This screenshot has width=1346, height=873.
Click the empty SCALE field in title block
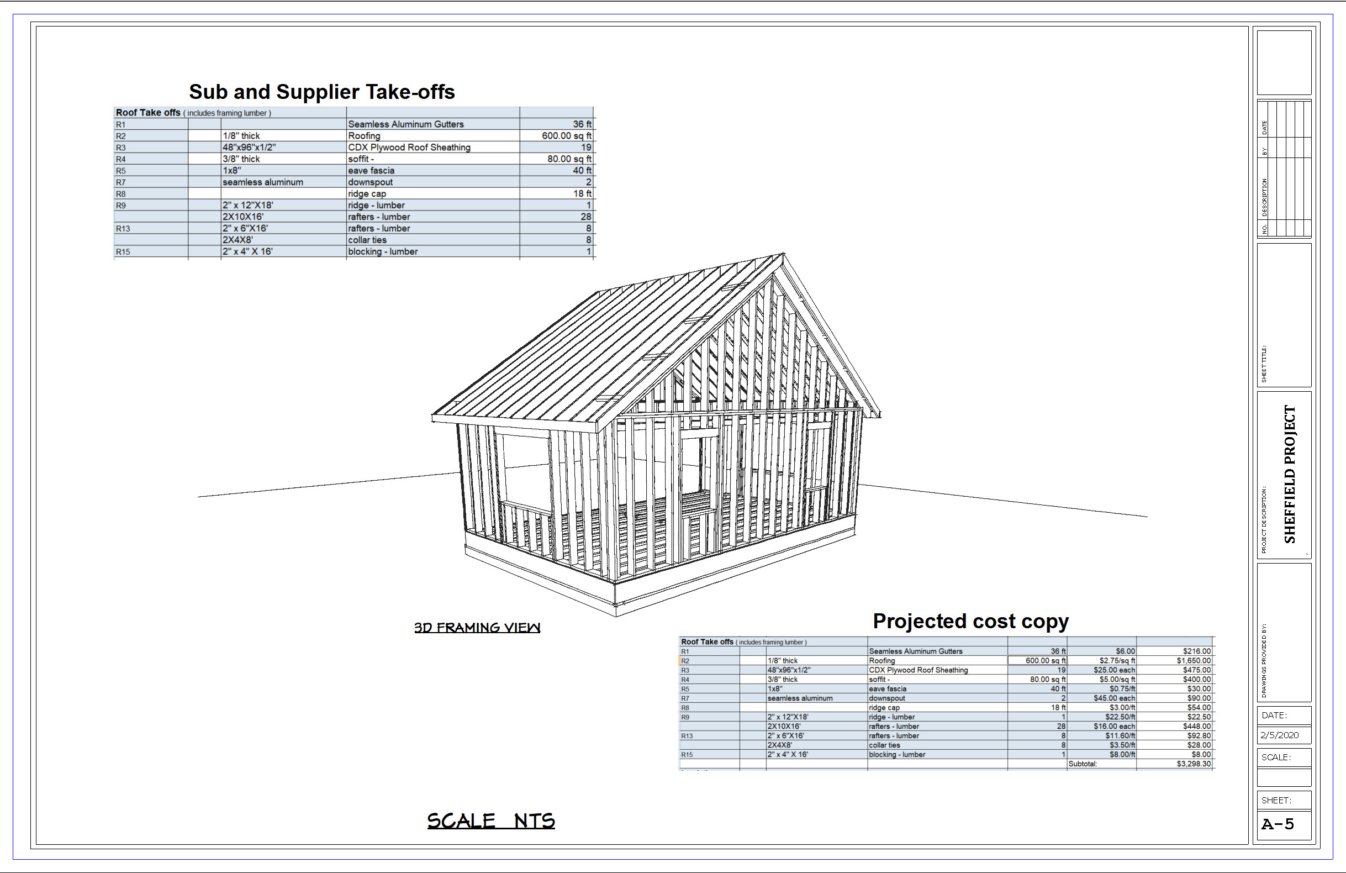pos(1283,777)
